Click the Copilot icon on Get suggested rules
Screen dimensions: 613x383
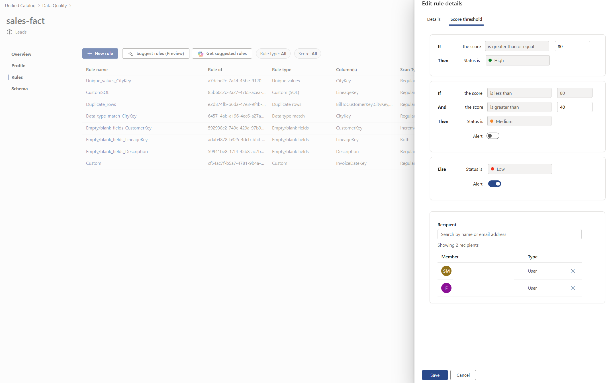click(201, 54)
